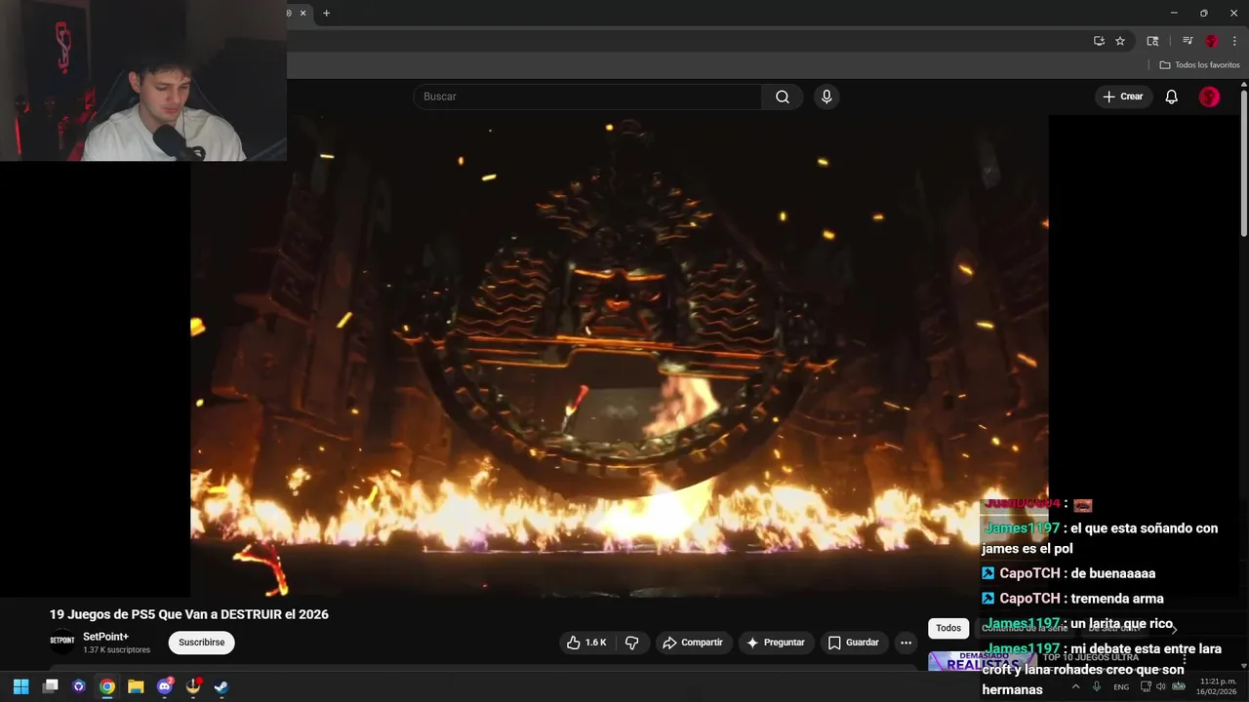1249x702 pixels.
Task: Click the fiery video player frame
Action: [x=620, y=356]
